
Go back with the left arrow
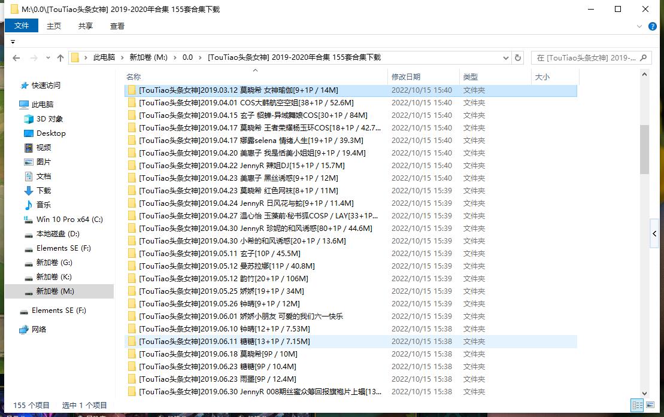16,58
